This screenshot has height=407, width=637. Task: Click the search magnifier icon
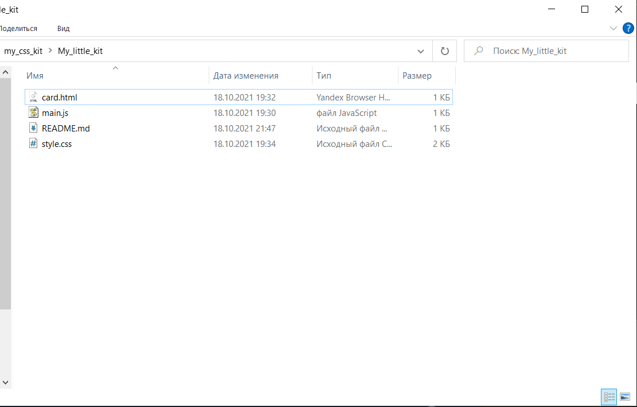coord(479,51)
